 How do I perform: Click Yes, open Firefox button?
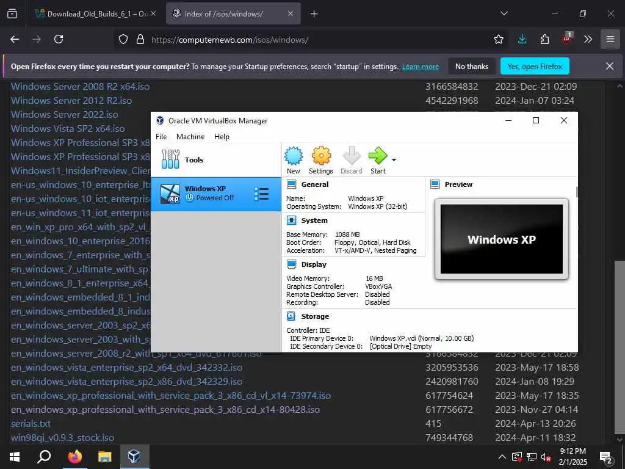click(535, 66)
